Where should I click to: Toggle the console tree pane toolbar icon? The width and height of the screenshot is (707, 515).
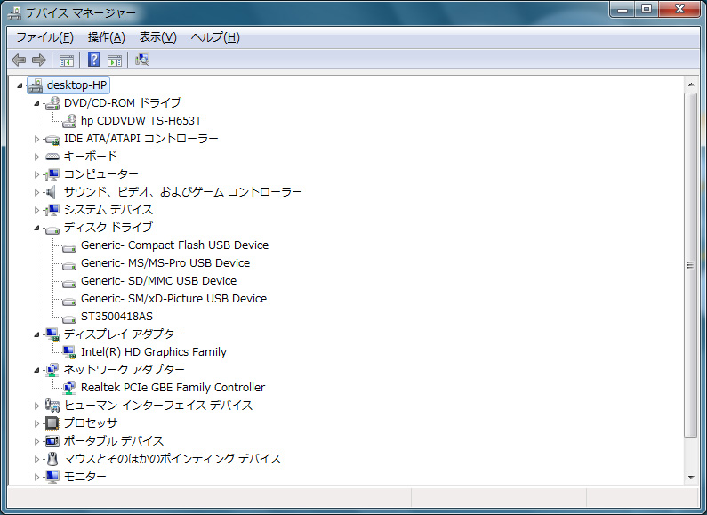point(66,60)
